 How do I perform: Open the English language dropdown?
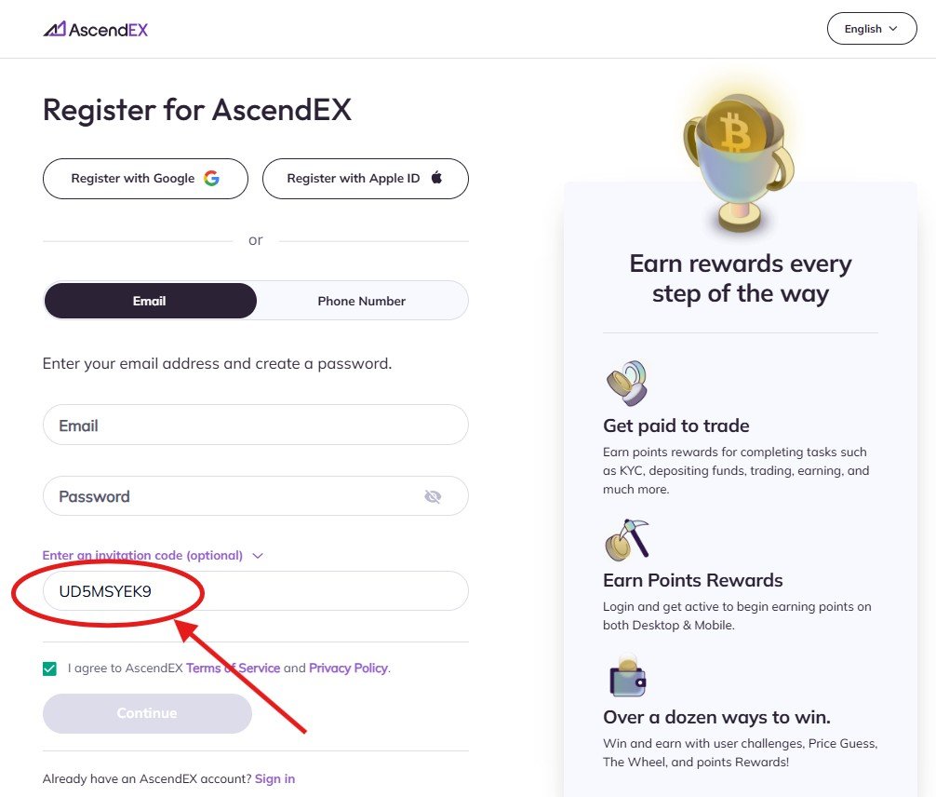pos(871,29)
